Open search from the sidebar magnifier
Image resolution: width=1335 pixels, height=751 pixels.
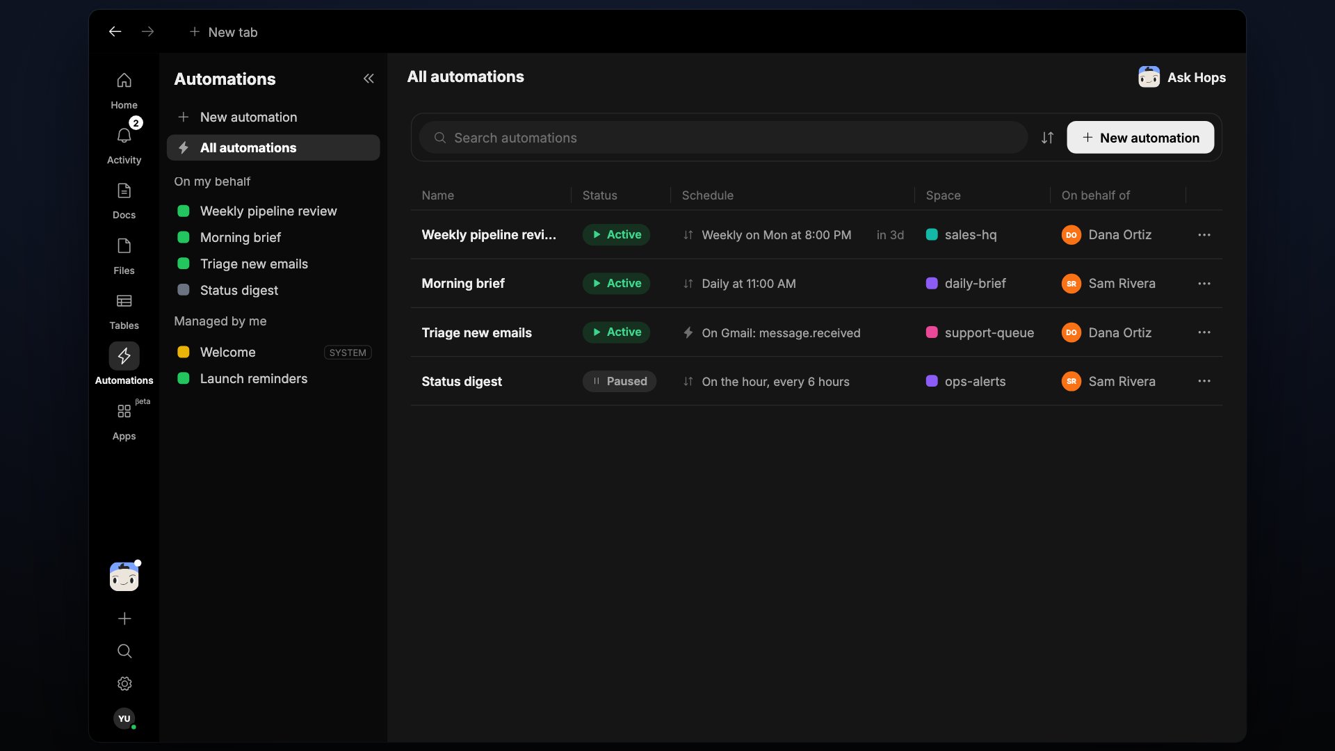pos(124,651)
